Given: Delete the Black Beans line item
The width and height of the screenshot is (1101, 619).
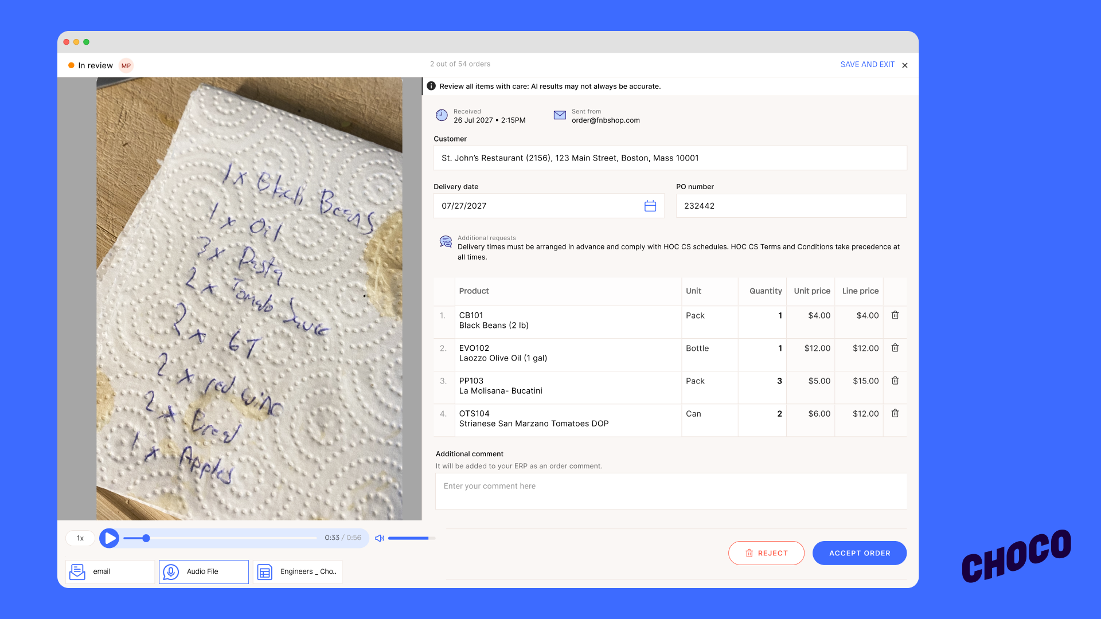Looking at the screenshot, I should click(x=895, y=315).
